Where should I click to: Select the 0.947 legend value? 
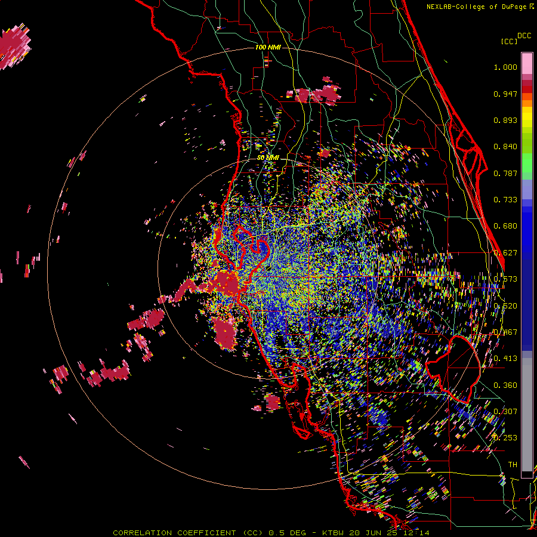point(505,94)
